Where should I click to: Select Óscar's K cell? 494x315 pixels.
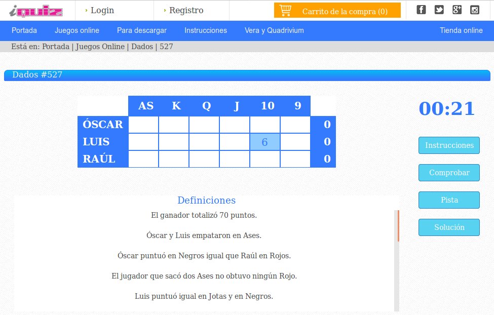174,125
